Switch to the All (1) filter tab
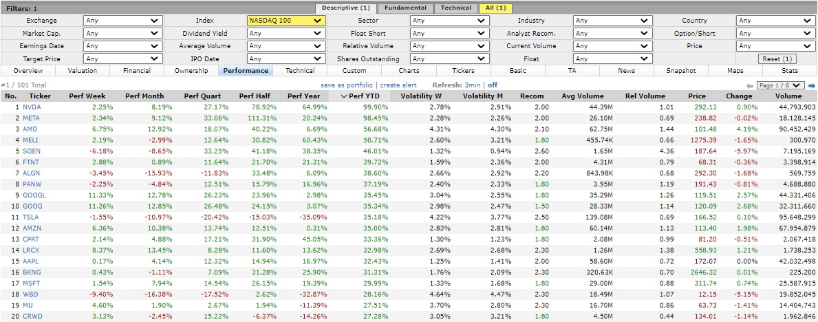 pos(495,8)
